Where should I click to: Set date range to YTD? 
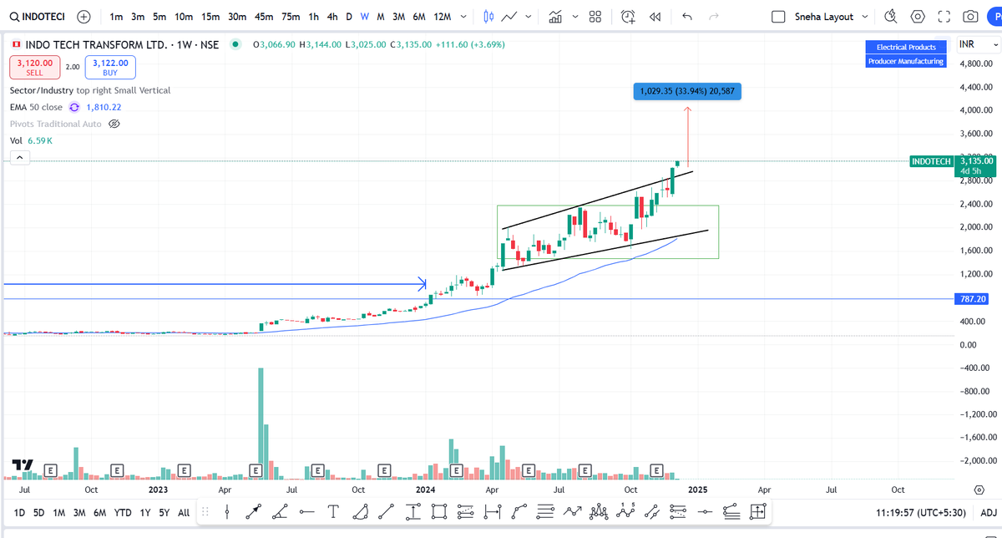click(x=123, y=512)
